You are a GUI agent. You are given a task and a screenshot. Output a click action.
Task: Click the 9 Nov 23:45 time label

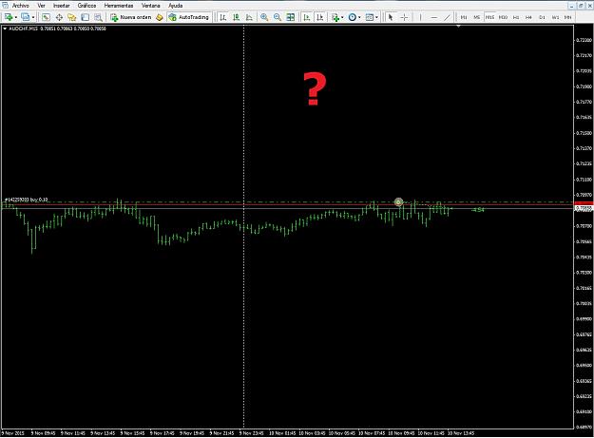pyautogui.click(x=251, y=432)
